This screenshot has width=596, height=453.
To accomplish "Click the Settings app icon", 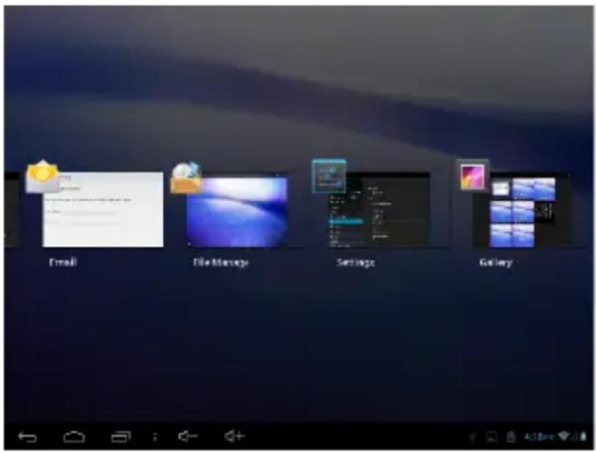I will (x=329, y=176).
